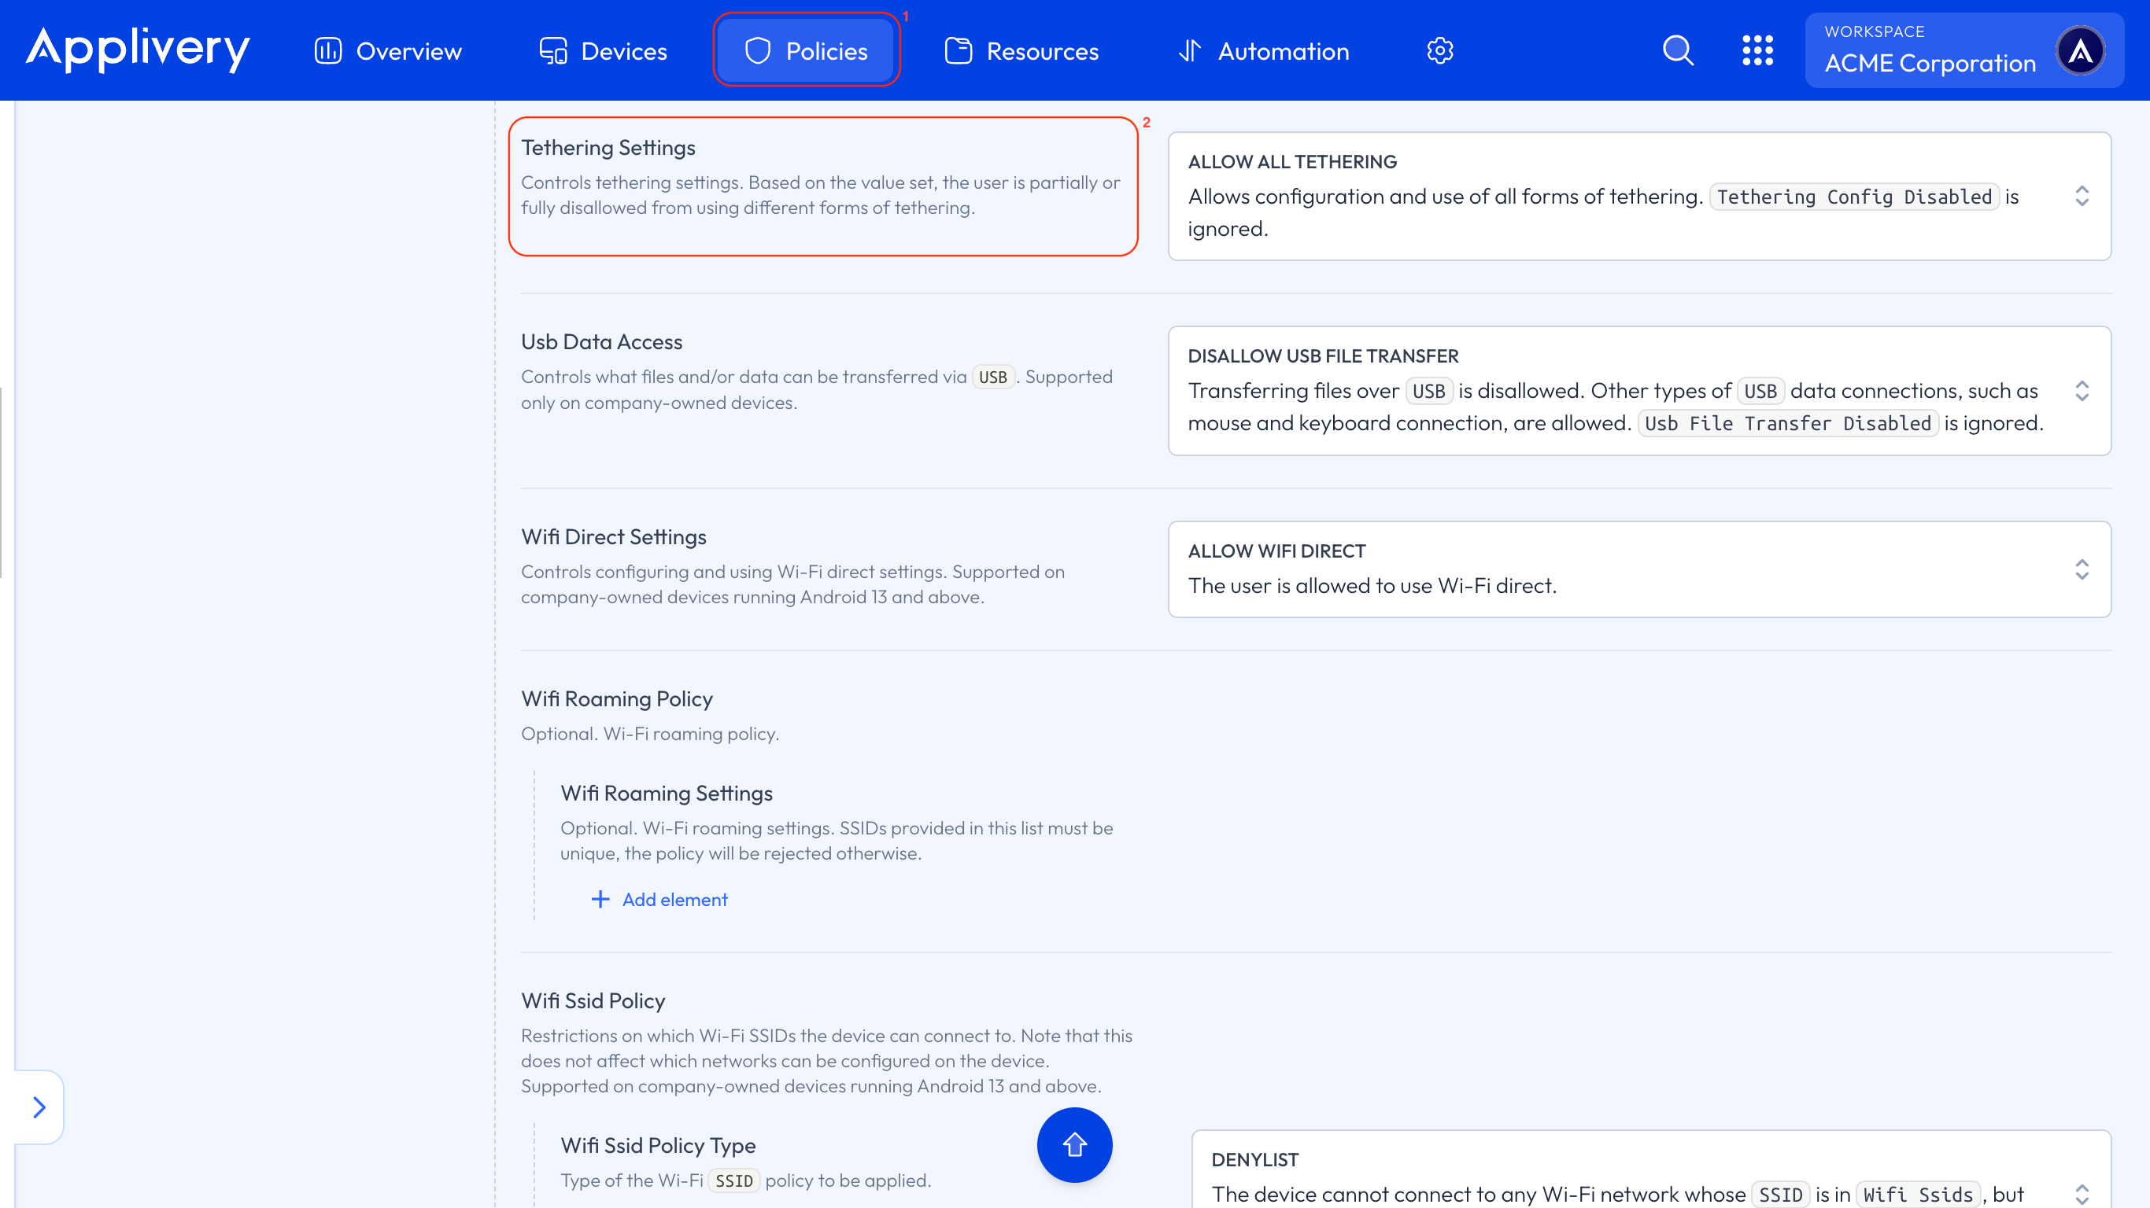The width and height of the screenshot is (2150, 1208).
Task: Click the Applivery logo
Action: click(x=138, y=50)
